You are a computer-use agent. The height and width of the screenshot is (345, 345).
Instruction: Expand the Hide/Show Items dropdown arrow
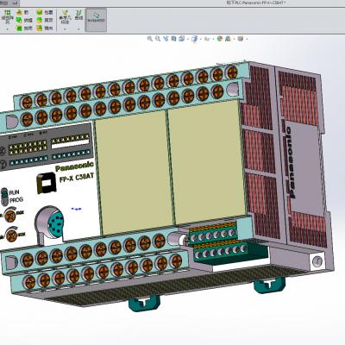coord(214,39)
